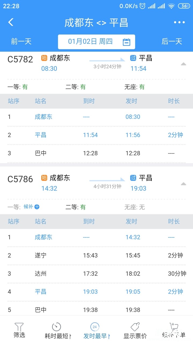Select C5786 二等 seat availability
This screenshot has width=193, height=343.
coord(76,207)
